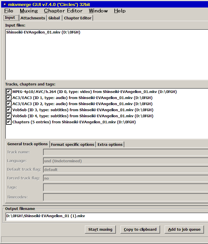This screenshot has width=208, height=244.
Task: Uncheck the VobSub ID 3 subtitles checkbox
Action: 9,110
